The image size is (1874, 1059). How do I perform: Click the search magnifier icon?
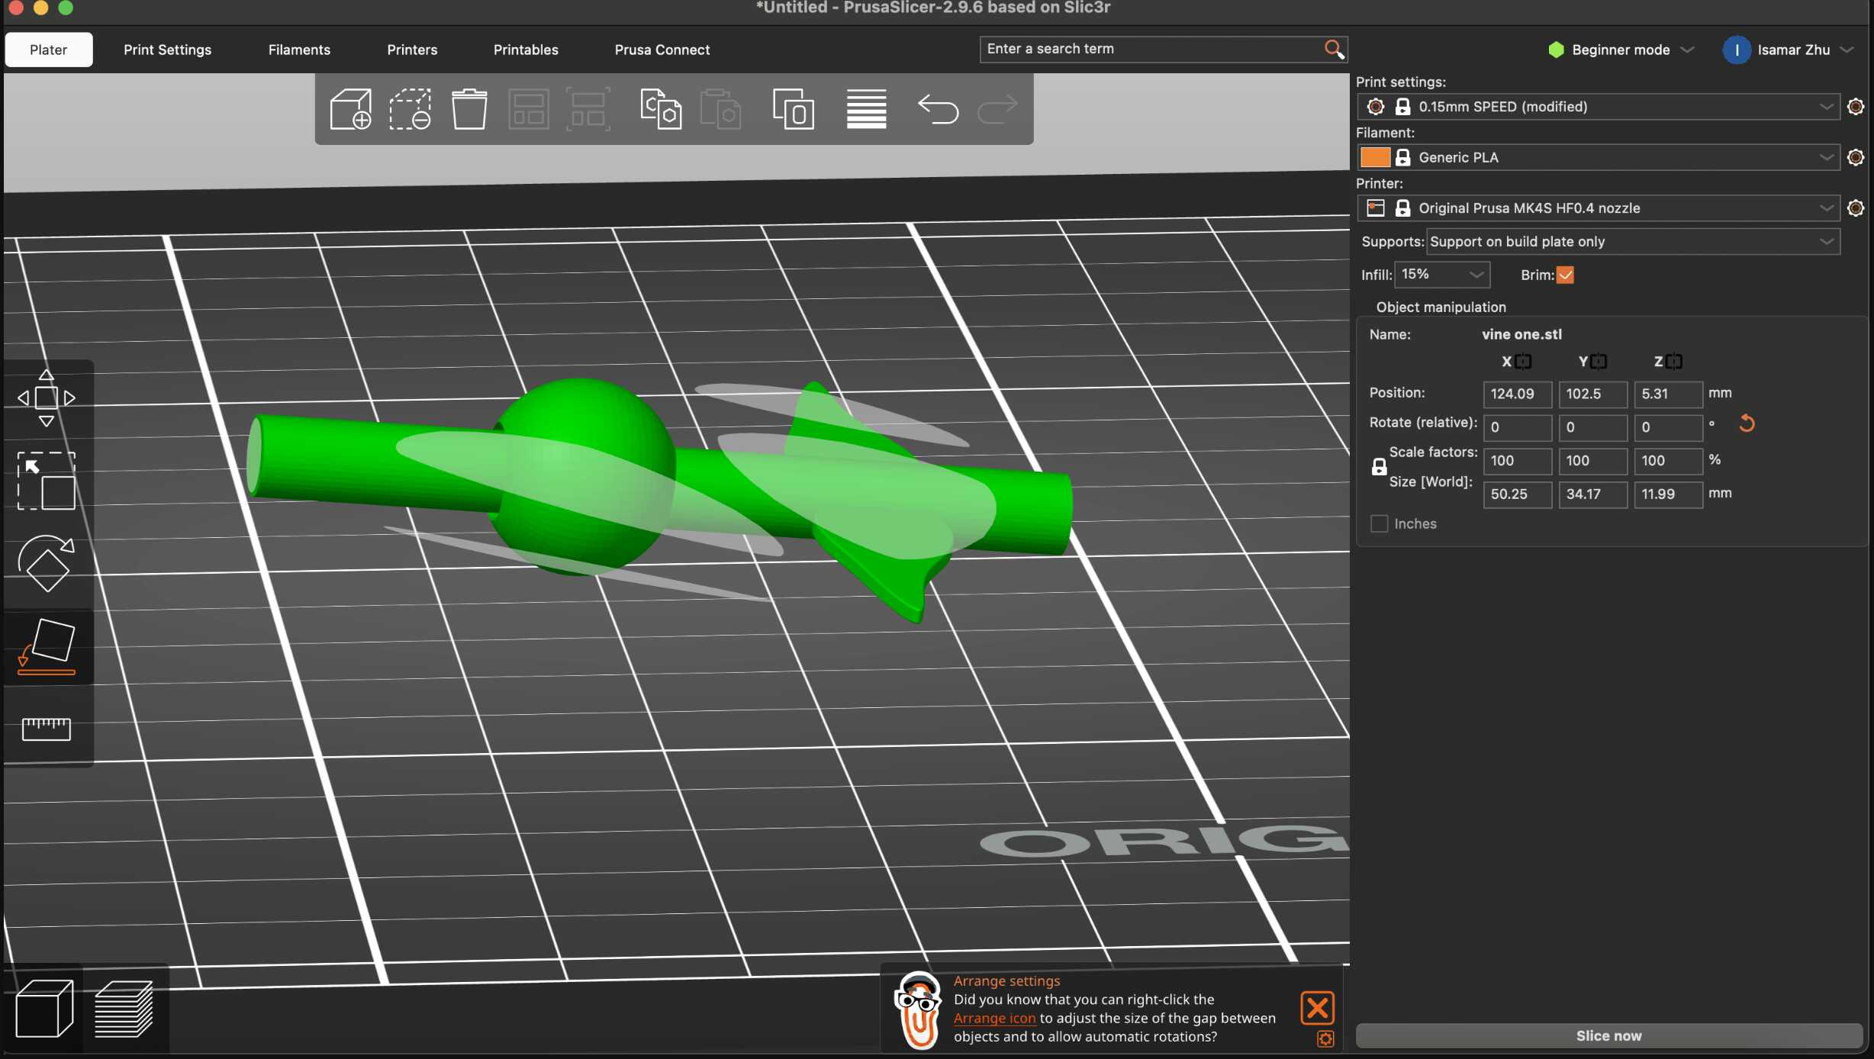pyautogui.click(x=1334, y=50)
